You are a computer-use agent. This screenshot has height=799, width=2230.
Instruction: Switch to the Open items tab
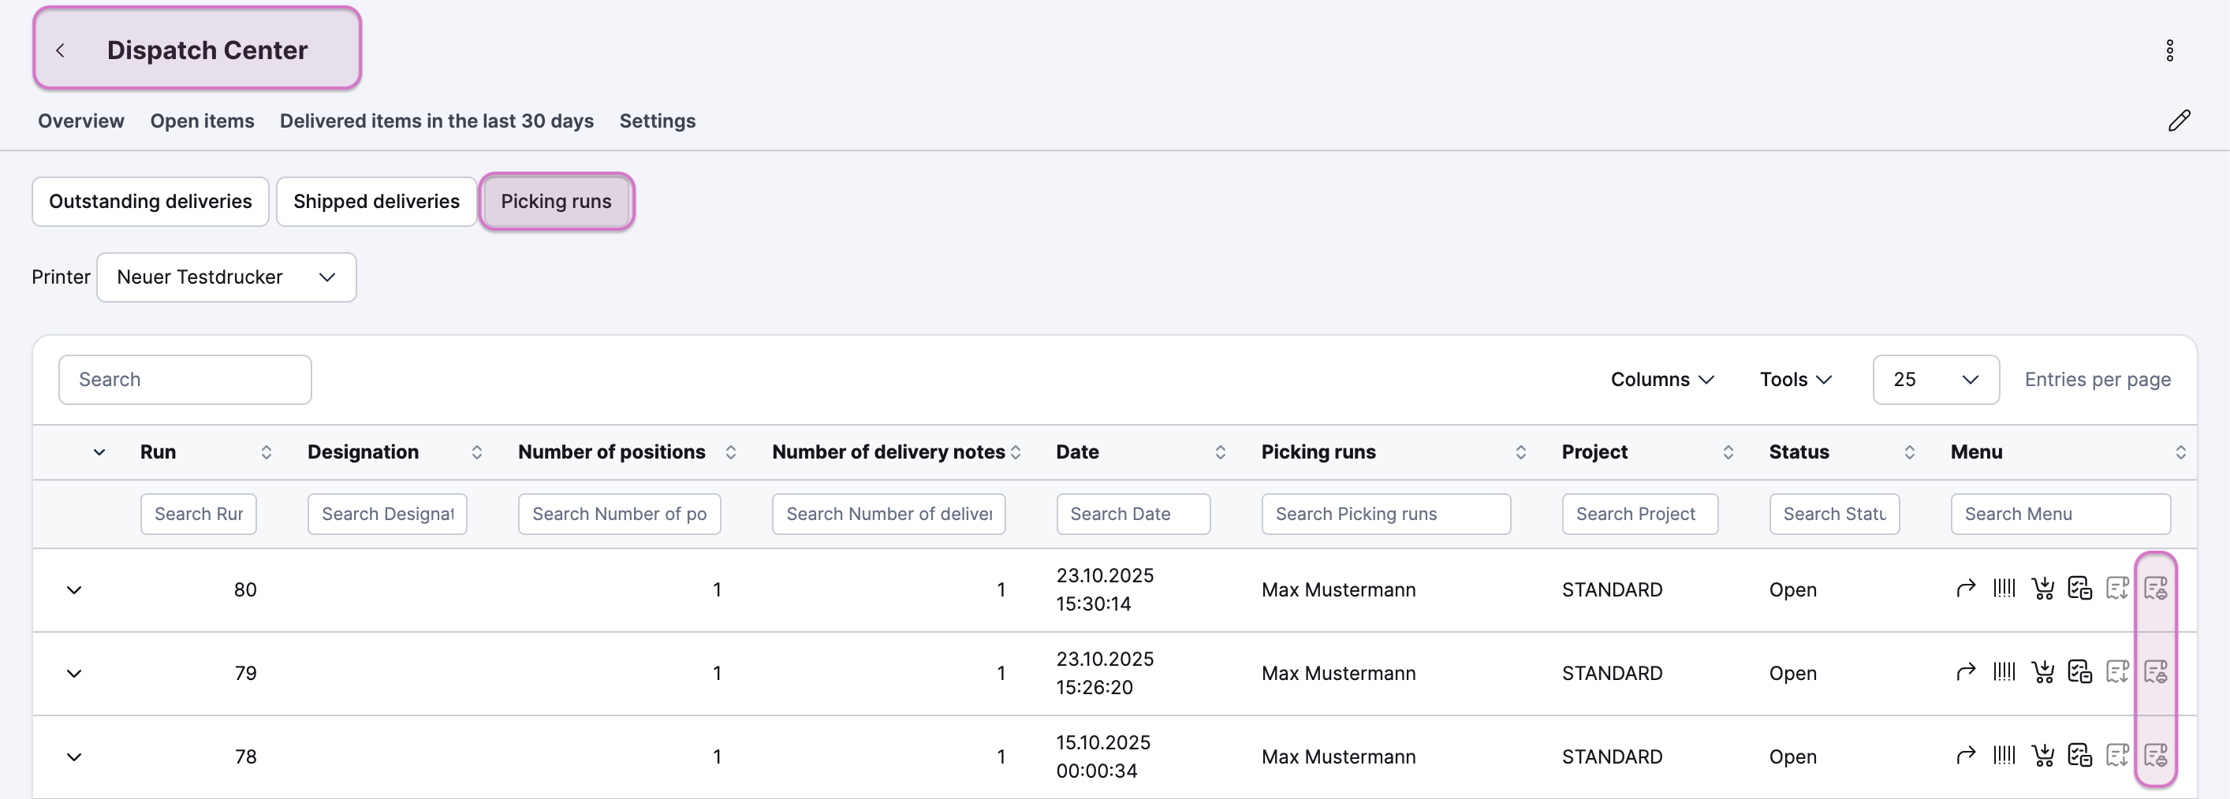[202, 121]
